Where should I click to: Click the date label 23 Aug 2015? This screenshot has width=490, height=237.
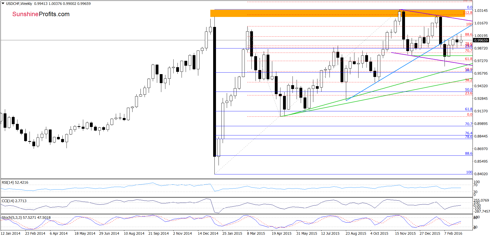(x=356, y=233)
